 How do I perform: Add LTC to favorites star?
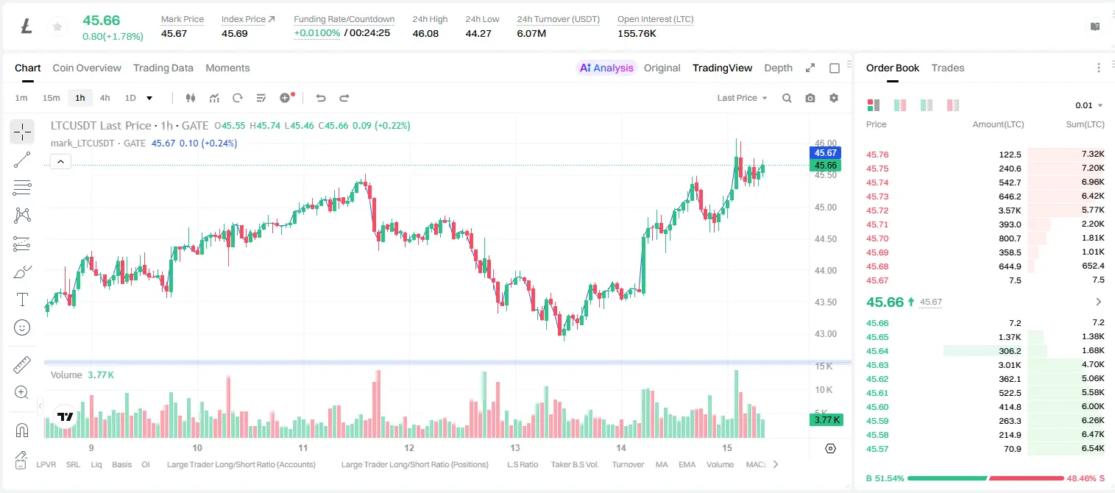tap(57, 27)
